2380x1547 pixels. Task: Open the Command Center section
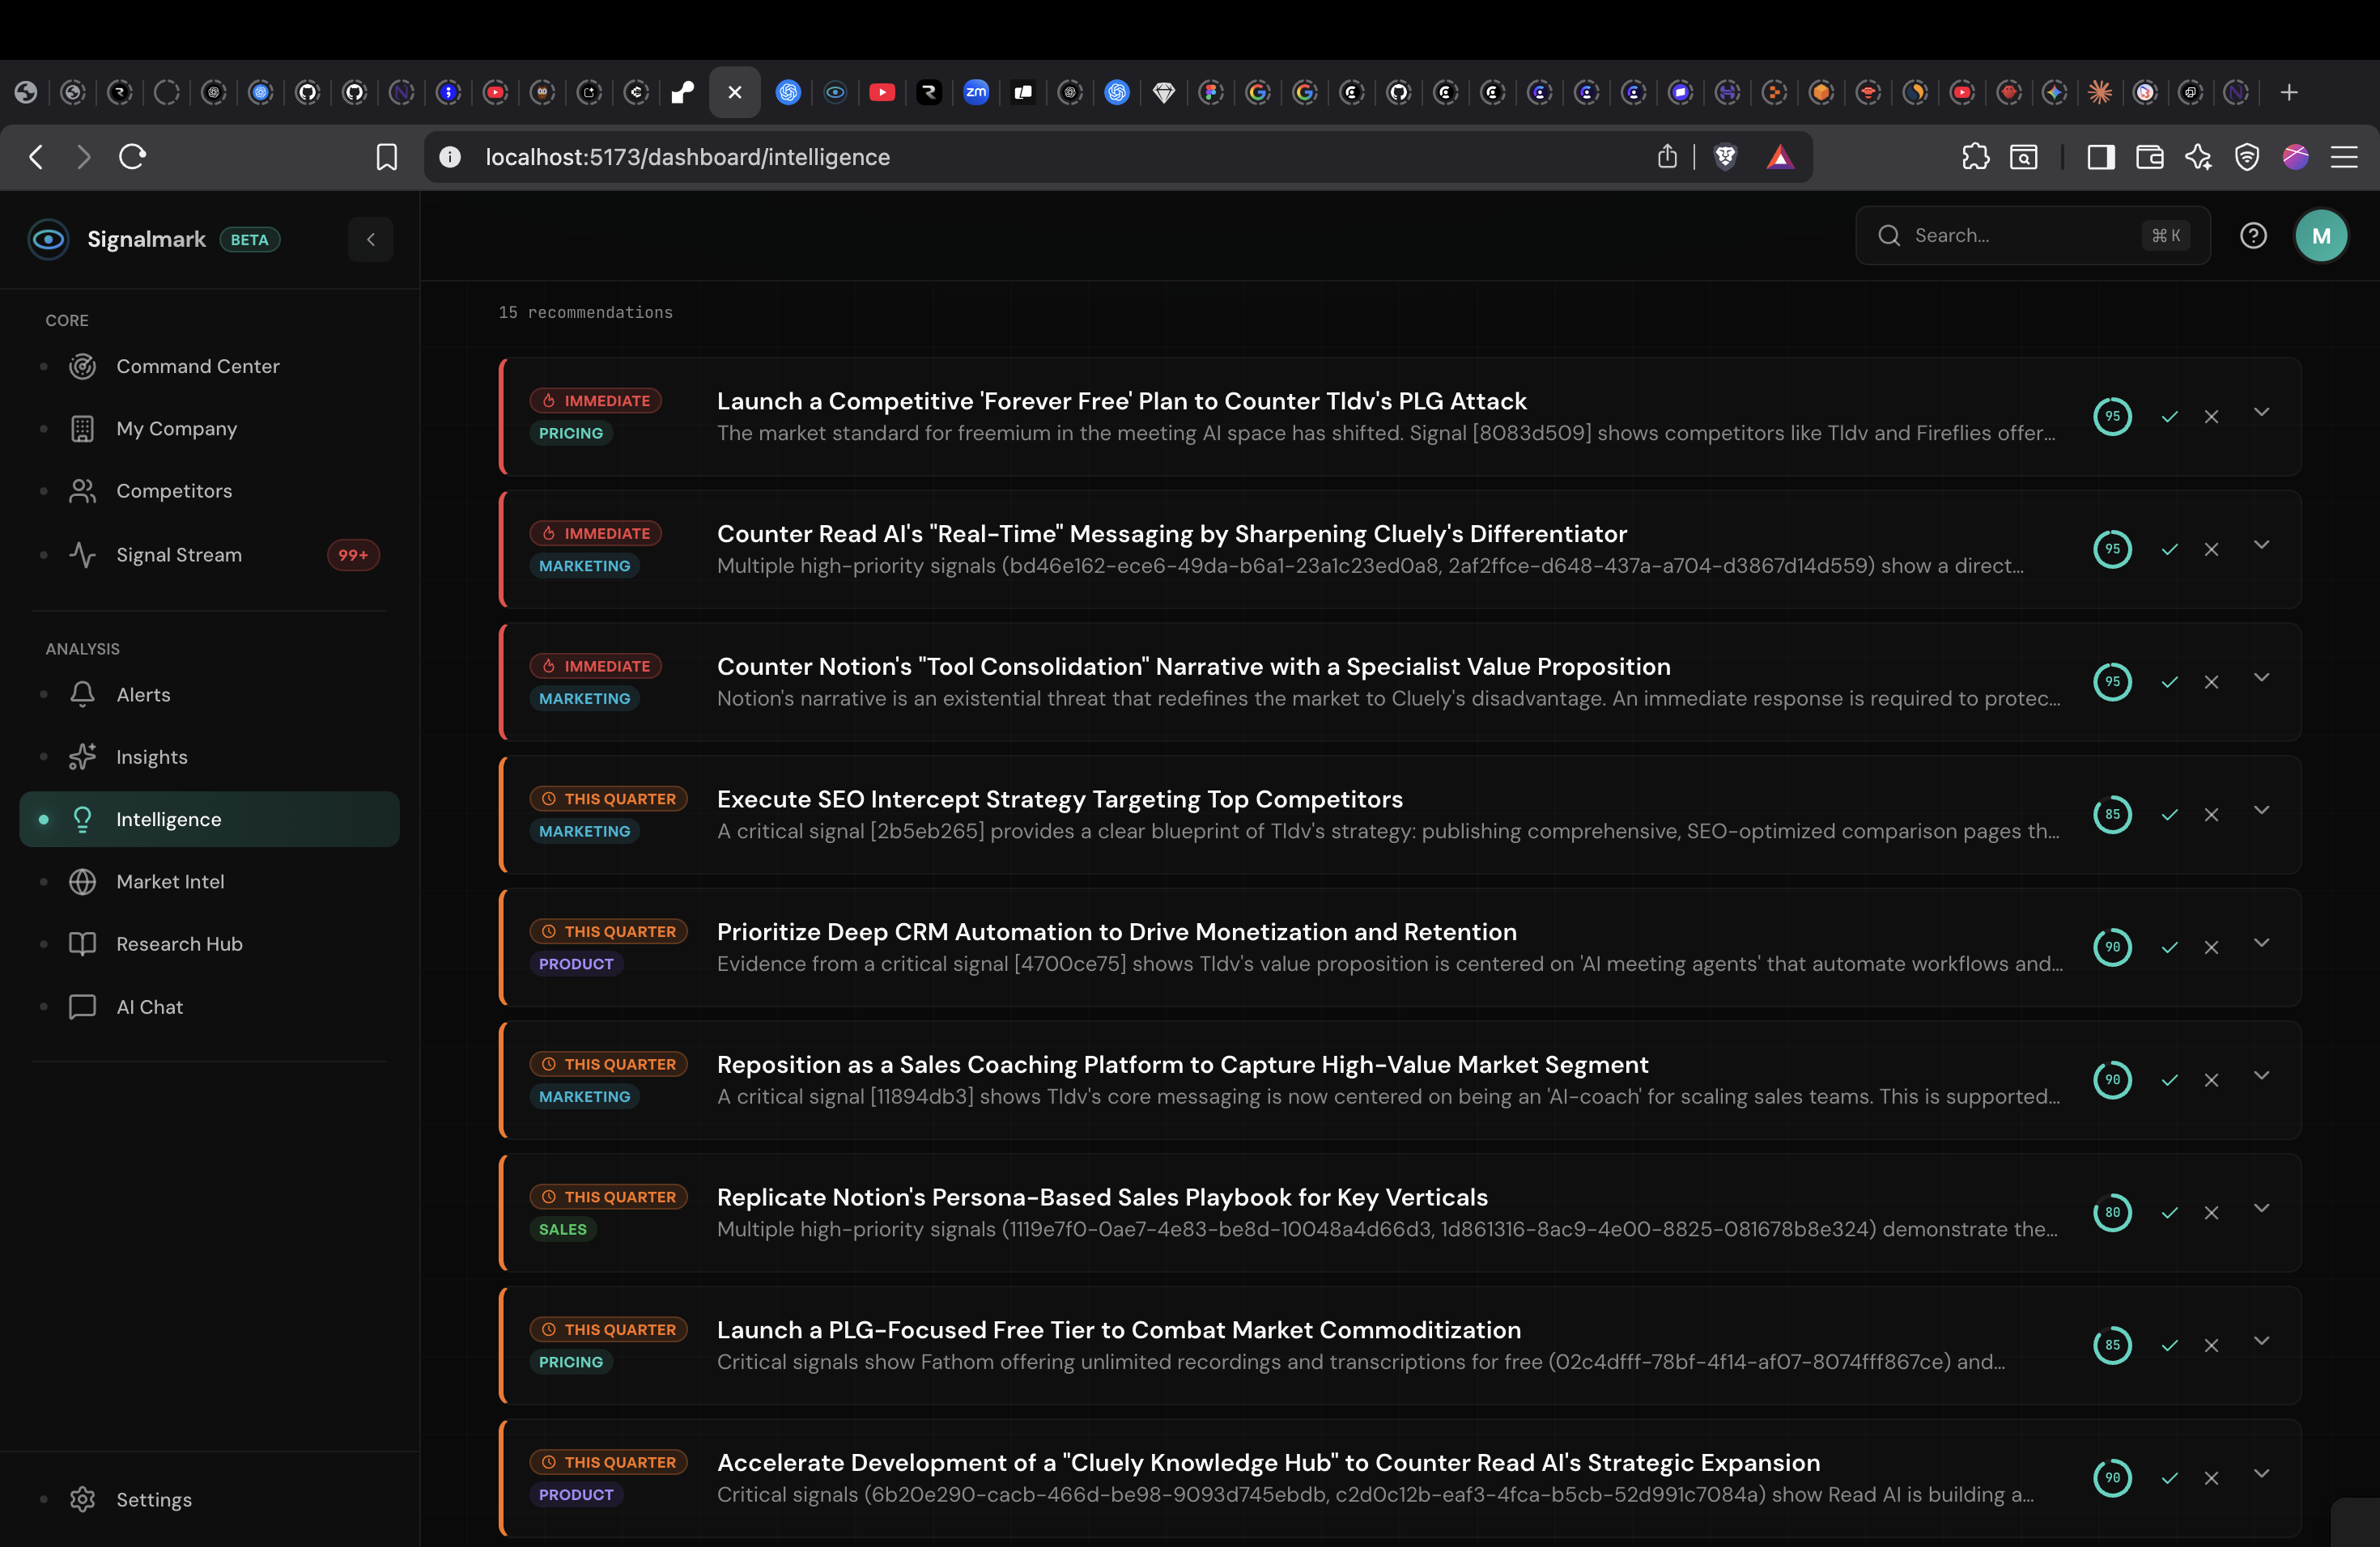coord(197,366)
